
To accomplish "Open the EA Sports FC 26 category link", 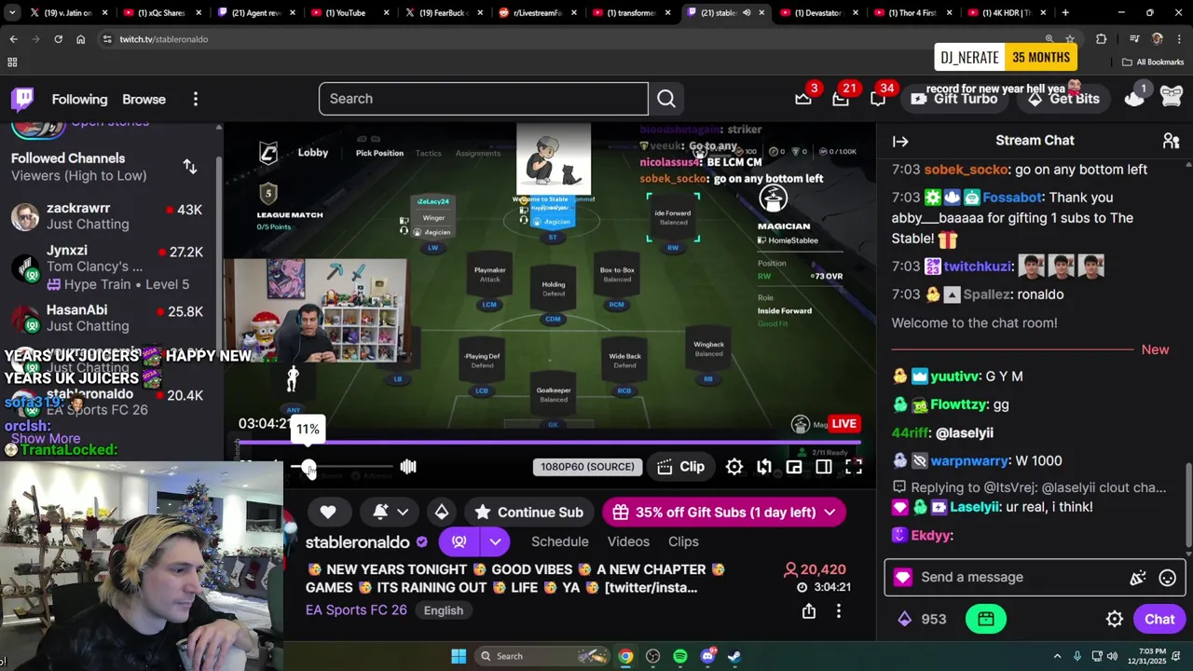I will [356, 610].
